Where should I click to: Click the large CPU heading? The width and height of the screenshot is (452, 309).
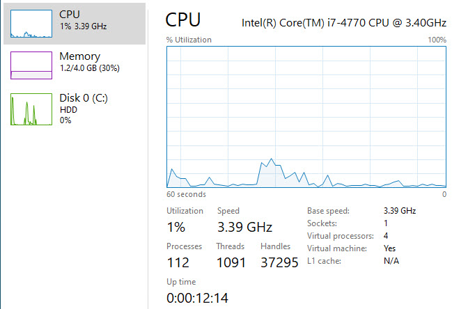[x=184, y=20]
